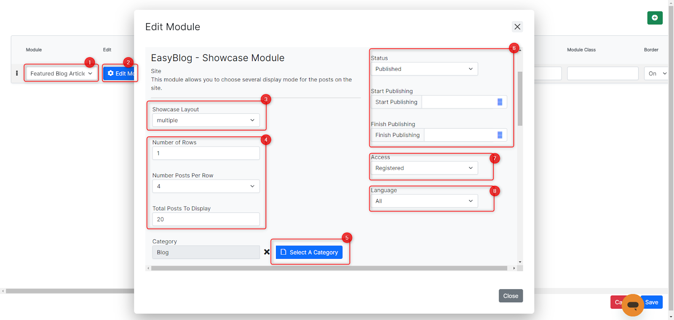Open the Finish Publishing calendar icon

coord(500,135)
